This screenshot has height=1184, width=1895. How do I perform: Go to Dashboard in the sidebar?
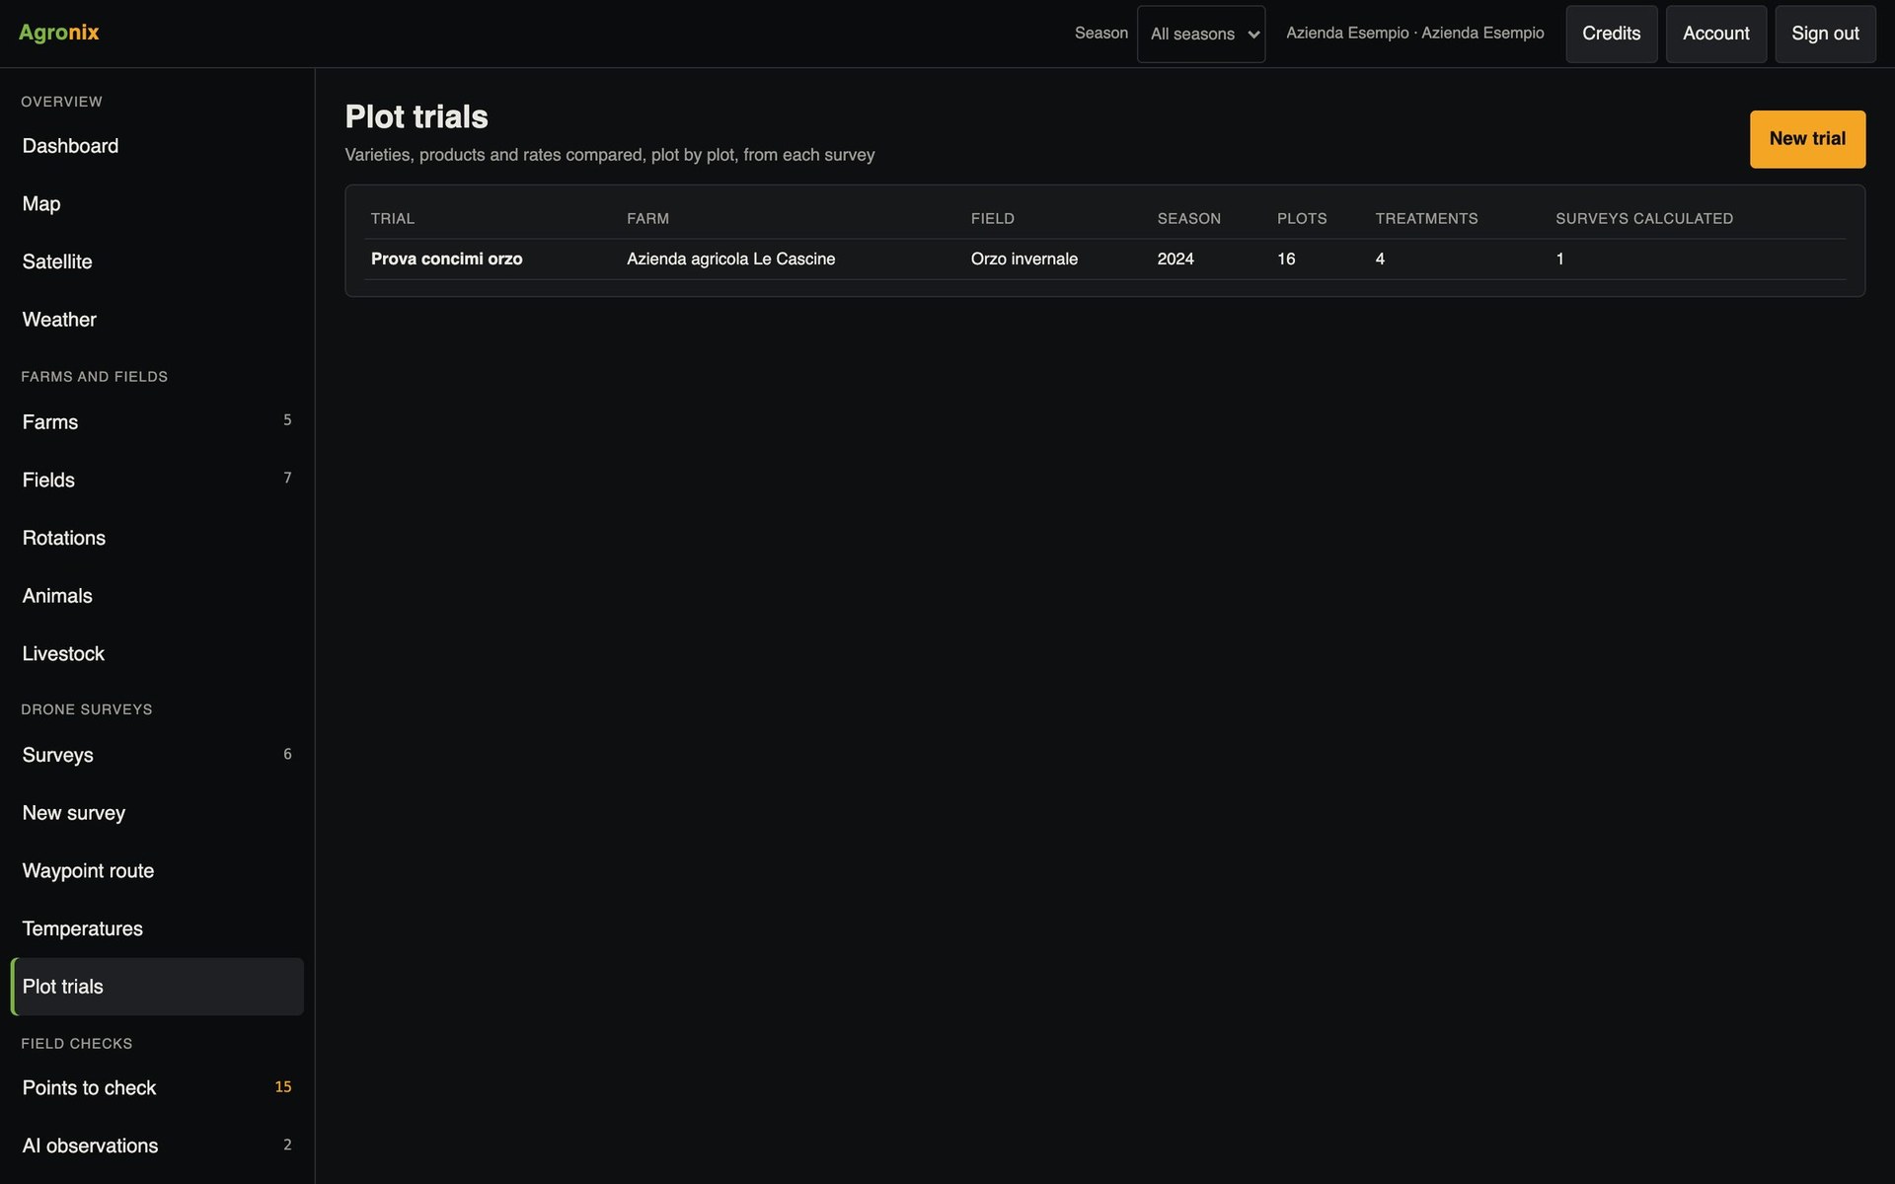coord(157,146)
